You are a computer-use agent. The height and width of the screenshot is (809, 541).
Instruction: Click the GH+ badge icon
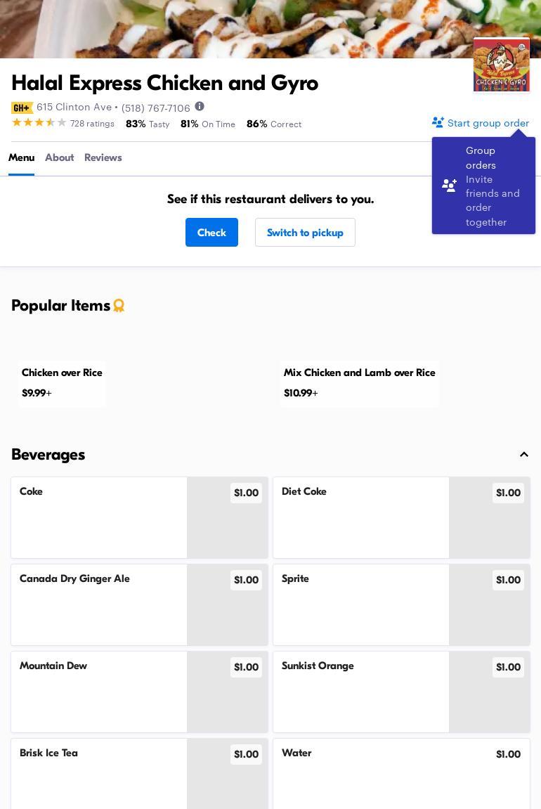[22, 108]
